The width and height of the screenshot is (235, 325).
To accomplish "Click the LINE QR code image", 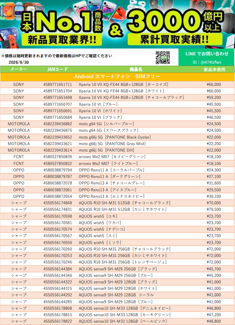I will tap(163, 58).
